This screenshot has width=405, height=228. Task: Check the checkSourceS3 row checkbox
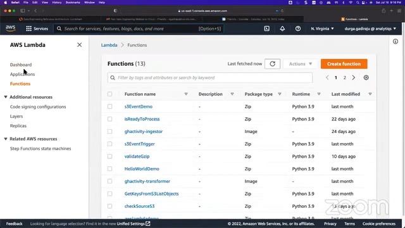109,206
